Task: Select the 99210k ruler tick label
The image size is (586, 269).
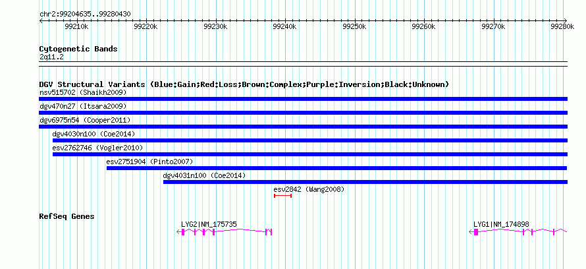Action: 76,26
